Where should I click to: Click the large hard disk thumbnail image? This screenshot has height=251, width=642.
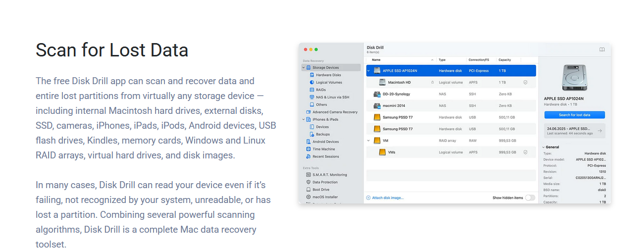tap(574, 78)
